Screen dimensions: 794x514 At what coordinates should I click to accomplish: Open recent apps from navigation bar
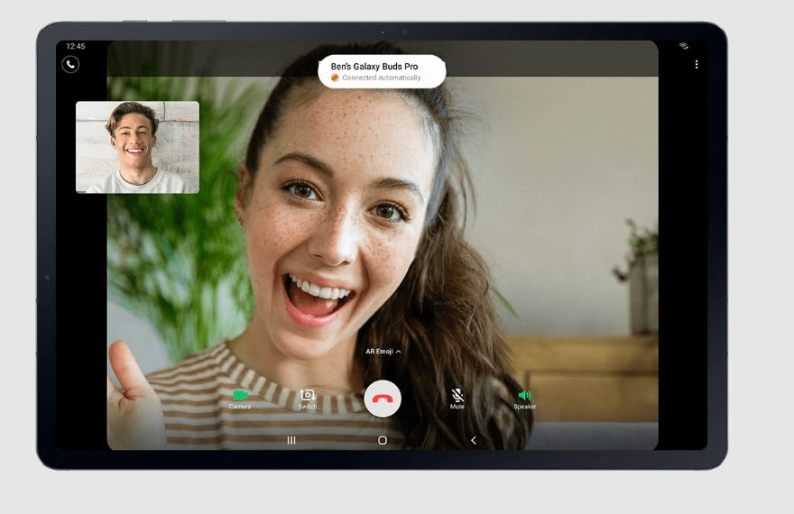291,440
